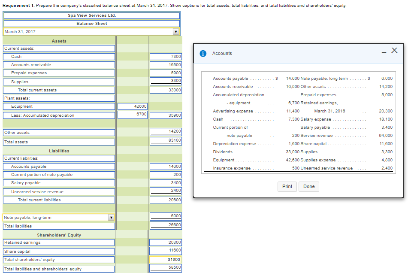Viewport: 408px width, 276px height.
Task: Click the Total current liabilities label field
Action: (x=59, y=200)
